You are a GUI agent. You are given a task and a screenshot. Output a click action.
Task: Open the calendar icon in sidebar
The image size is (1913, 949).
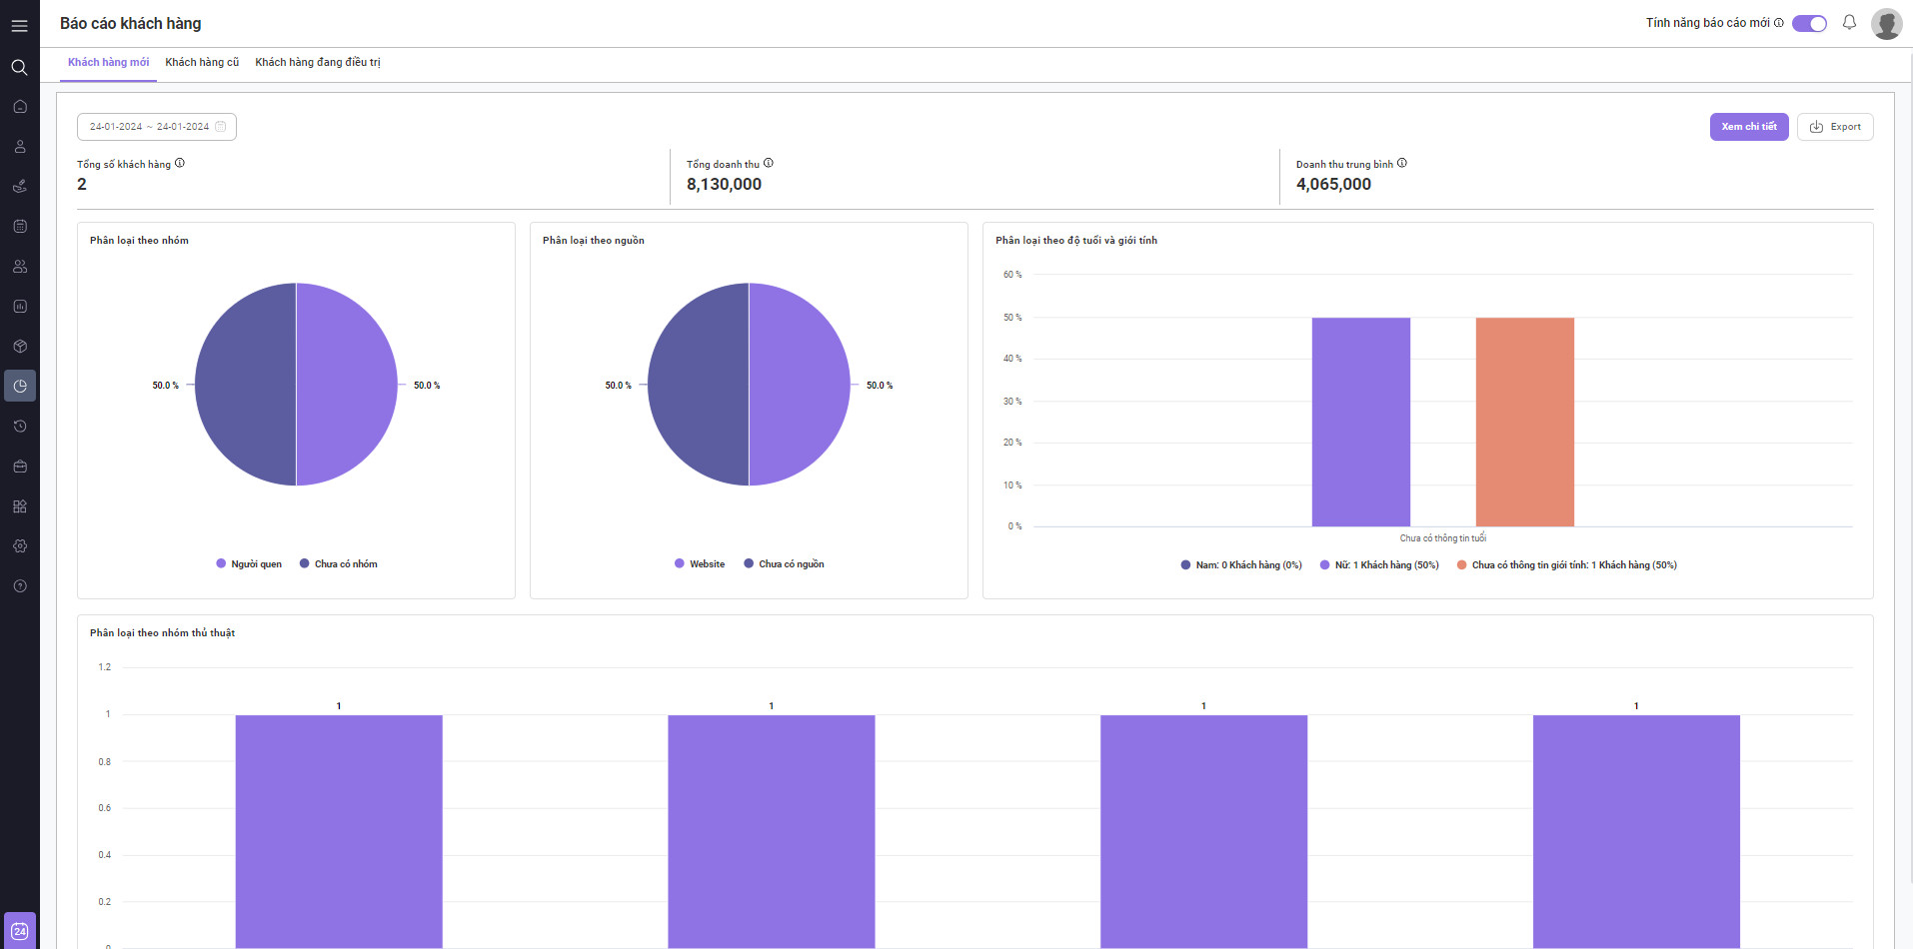(x=19, y=227)
